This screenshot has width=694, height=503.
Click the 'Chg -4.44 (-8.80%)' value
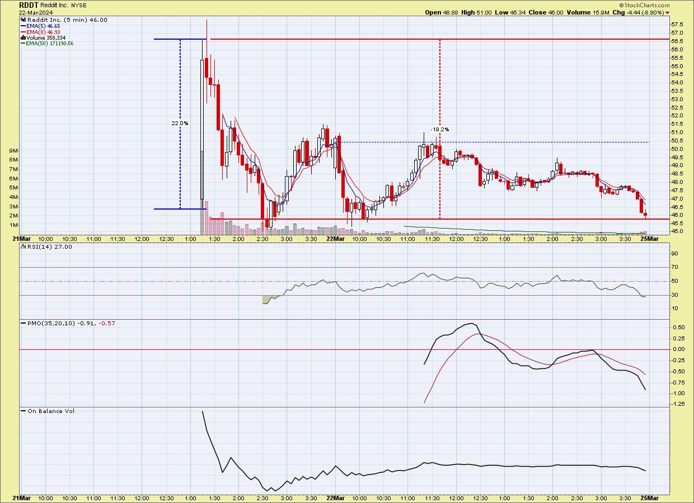638,12
